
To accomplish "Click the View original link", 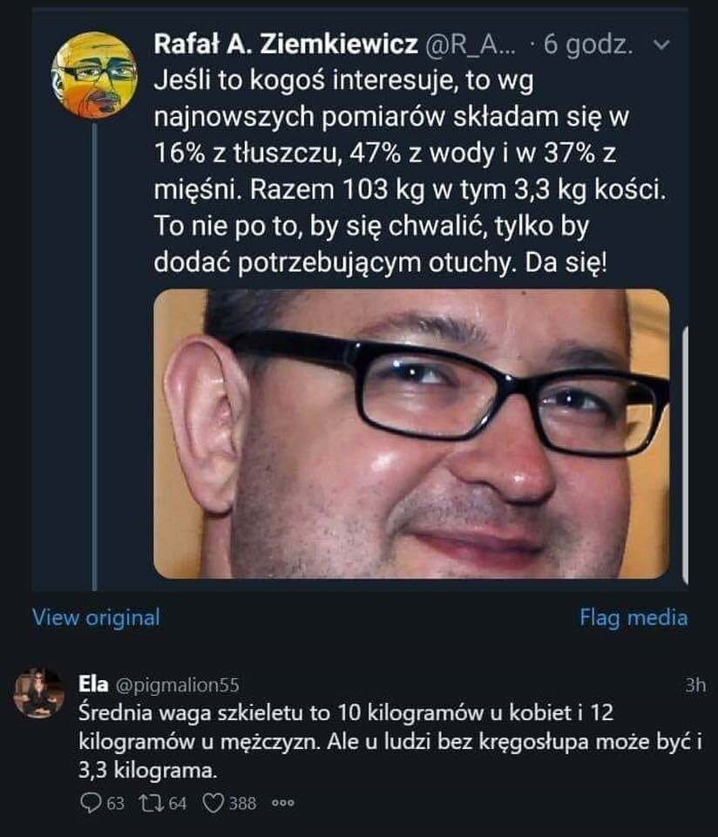I will click(96, 617).
